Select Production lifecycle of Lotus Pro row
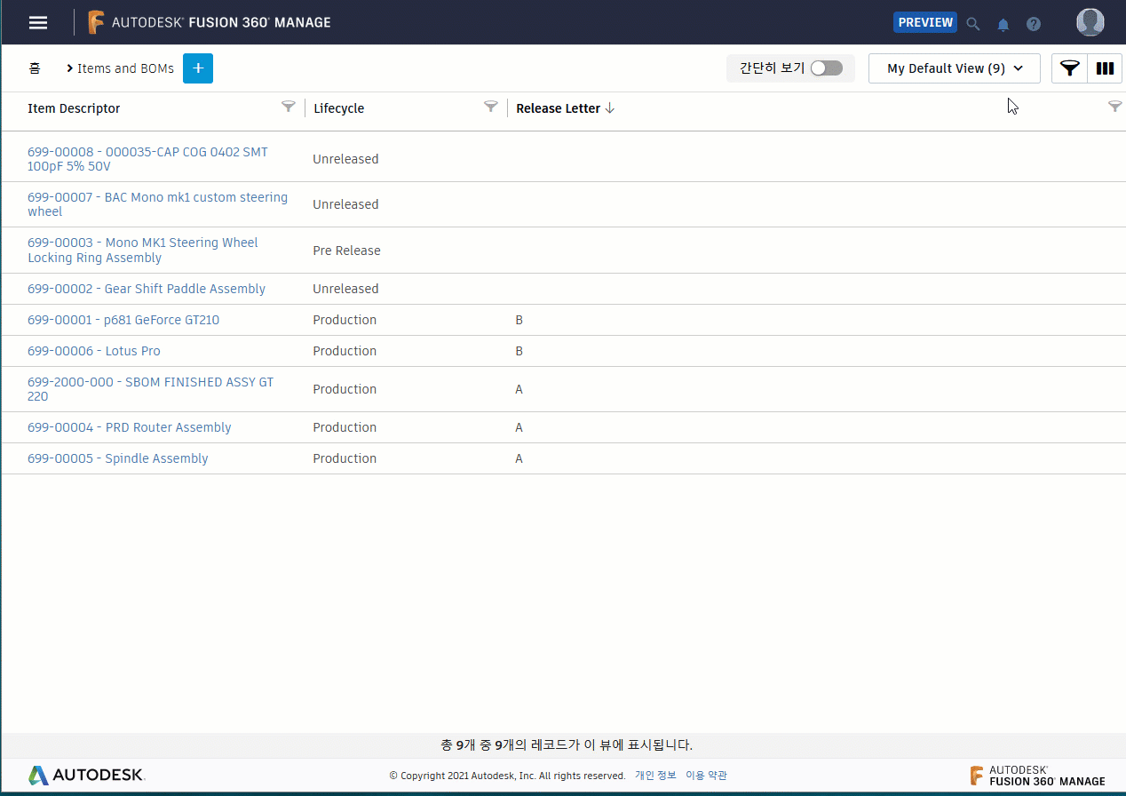Viewport: 1126px width, 796px height. tap(345, 351)
